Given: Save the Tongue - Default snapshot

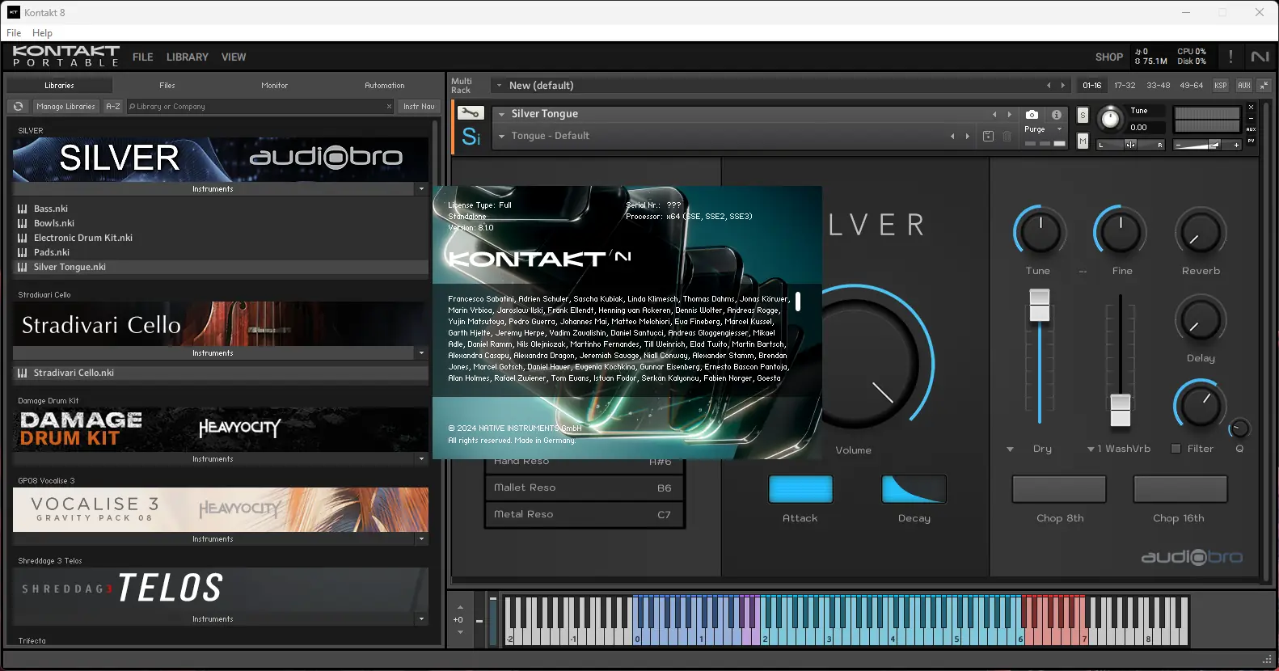Looking at the screenshot, I should pyautogui.click(x=988, y=136).
